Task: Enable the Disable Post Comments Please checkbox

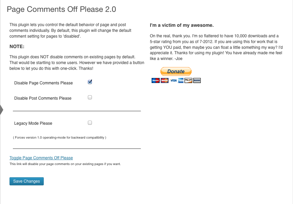Action: tap(90, 97)
